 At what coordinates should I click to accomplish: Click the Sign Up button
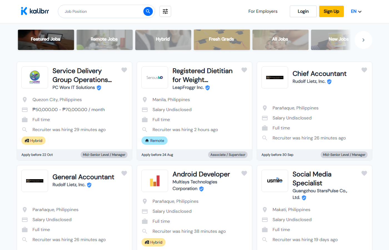coord(331,11)
